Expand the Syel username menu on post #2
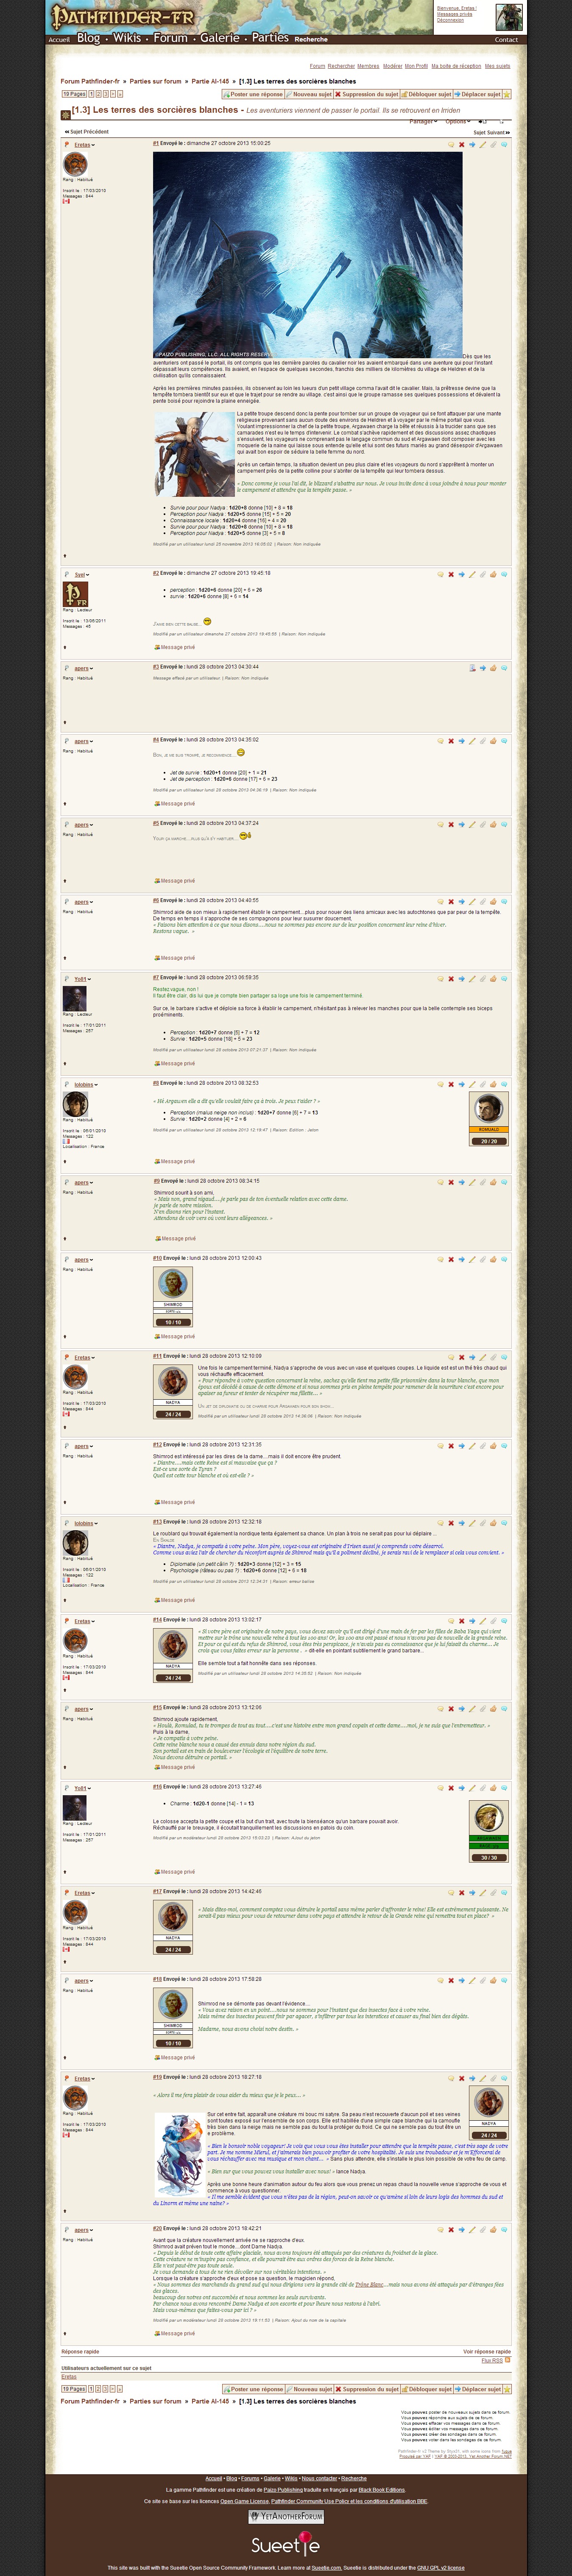 point(81,575)
